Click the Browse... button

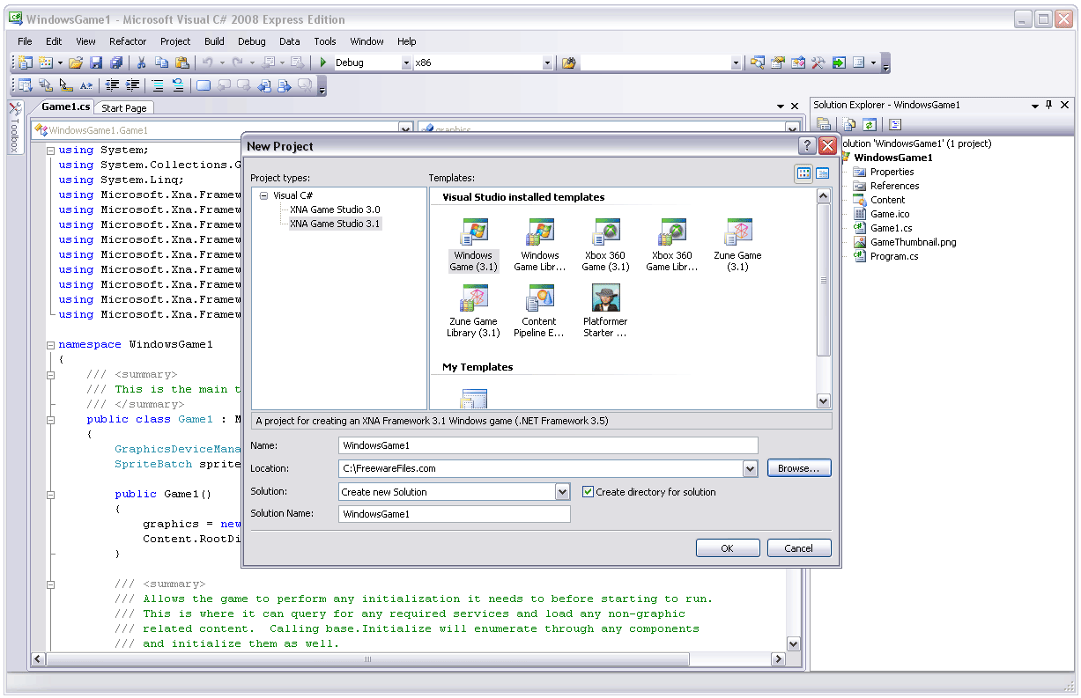coord(798,468)
